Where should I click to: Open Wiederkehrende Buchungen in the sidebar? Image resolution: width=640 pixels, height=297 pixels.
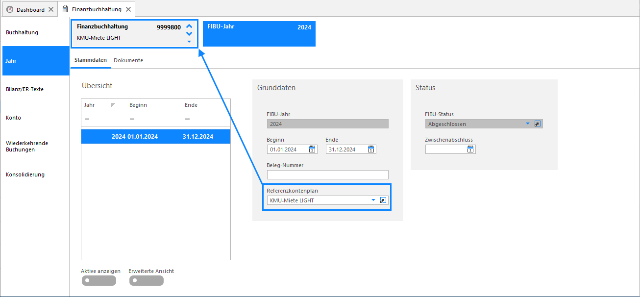point(36,146)
